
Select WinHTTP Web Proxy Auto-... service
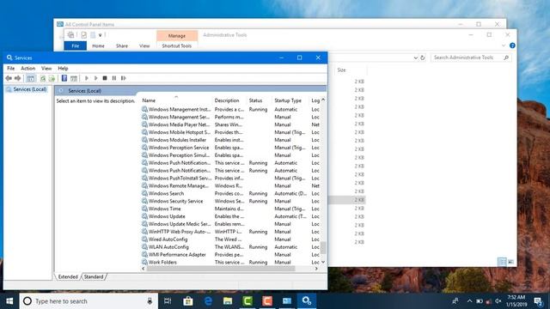231,232
